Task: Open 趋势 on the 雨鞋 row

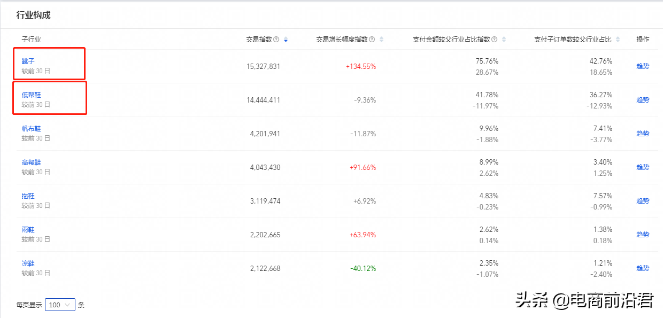Action: pyautogui.click(x=643, y=234)
